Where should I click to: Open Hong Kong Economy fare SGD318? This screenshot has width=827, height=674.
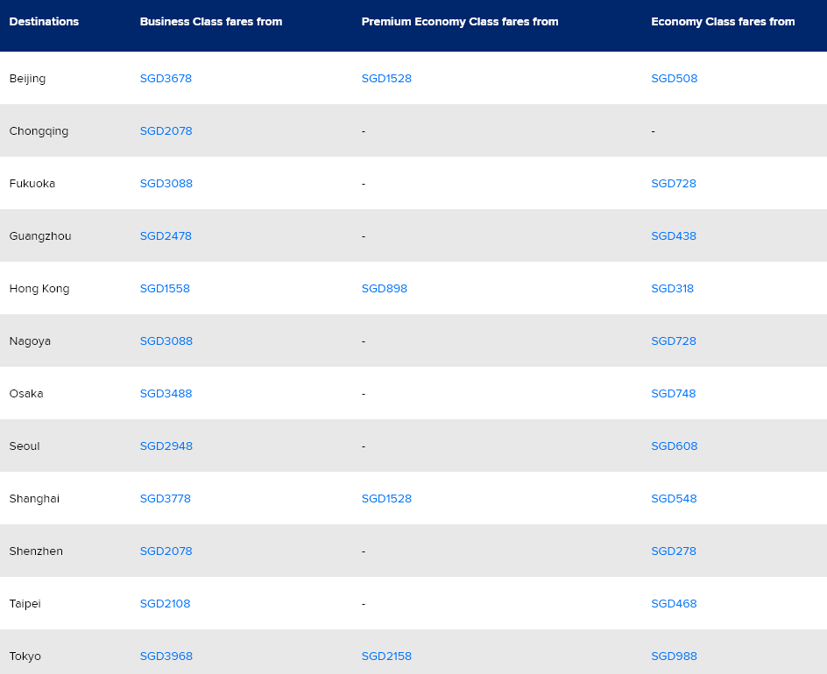672,289
